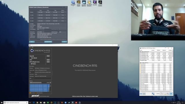185x104 pixels.
Task: Show hidden system tray icons
Action: coord(172,103)
